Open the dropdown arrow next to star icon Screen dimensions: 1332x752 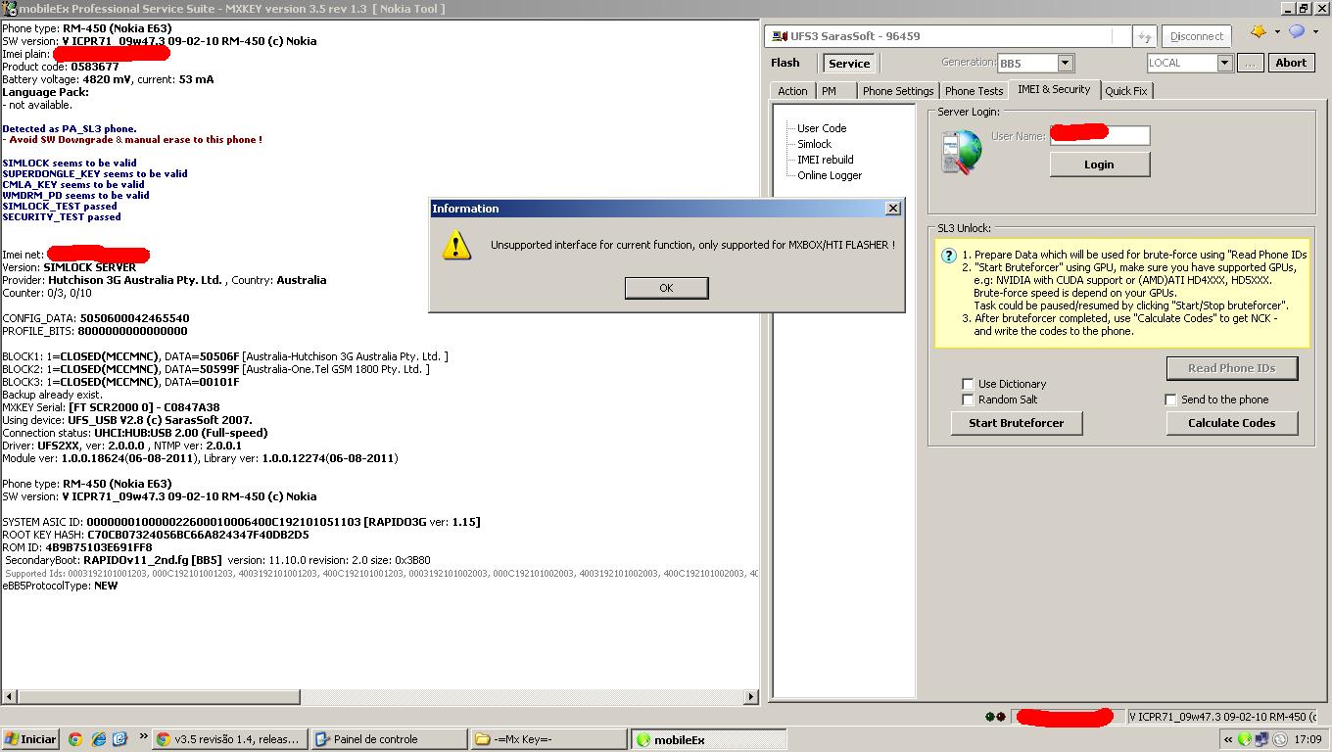pyautogui.click(x=1277, y=32)
